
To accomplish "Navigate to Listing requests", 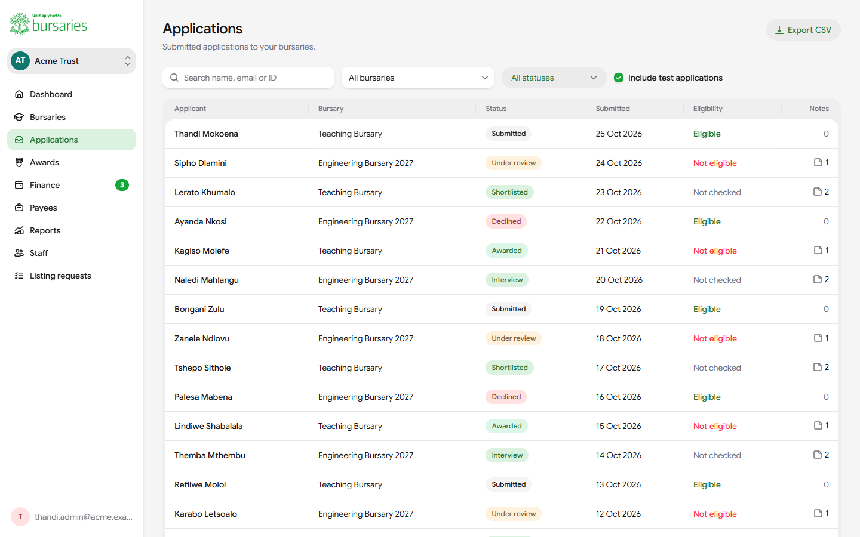I will 72,276.
